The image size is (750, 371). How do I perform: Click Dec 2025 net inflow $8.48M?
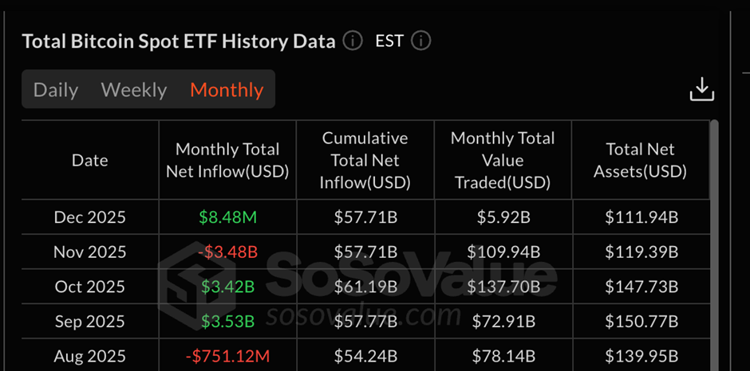click(227, 217)
